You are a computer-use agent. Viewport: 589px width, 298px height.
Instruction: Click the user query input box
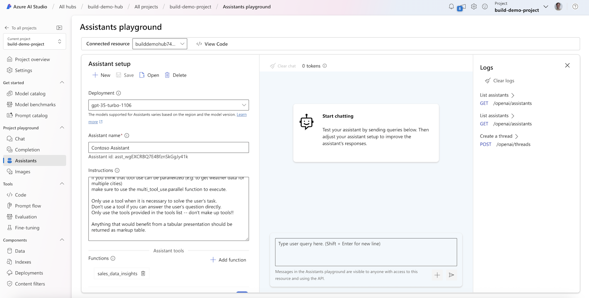(366, 252)
